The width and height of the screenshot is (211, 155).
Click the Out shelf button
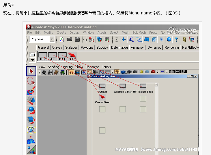(43, 56)
